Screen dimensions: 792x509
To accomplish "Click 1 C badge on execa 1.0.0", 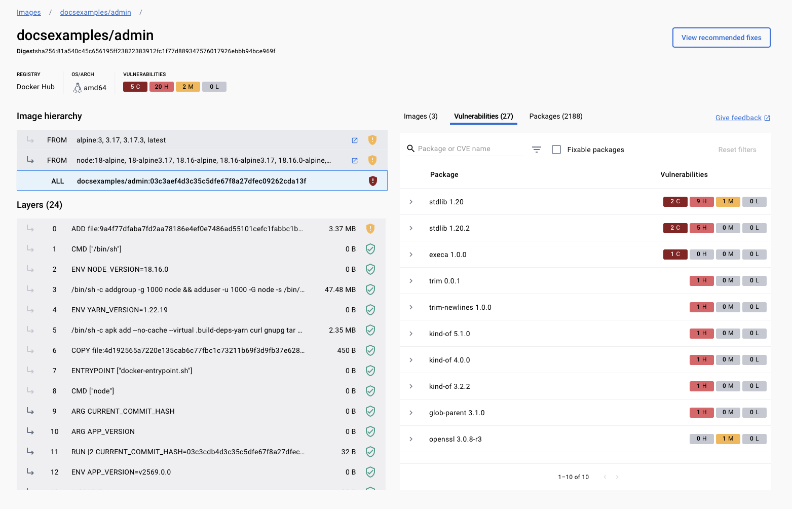I will (675, 254).
